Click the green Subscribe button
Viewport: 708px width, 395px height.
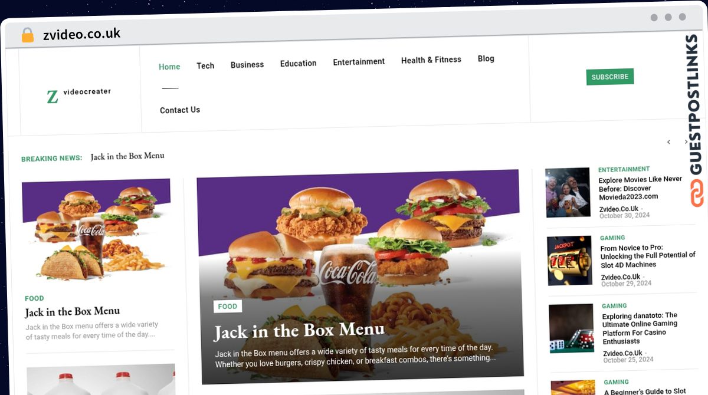pos(609,77)
